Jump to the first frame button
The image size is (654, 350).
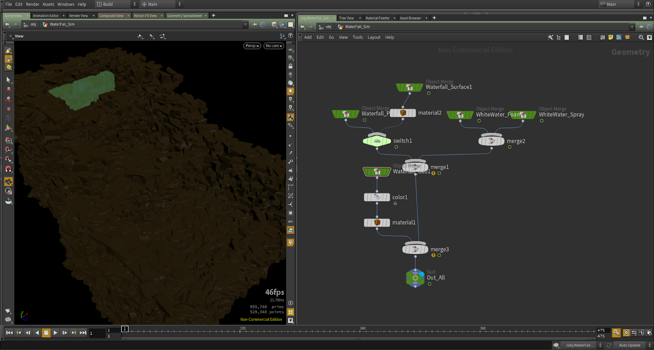[9, 333]
